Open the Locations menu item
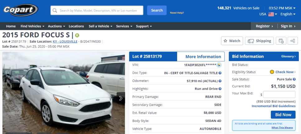301x134 pixels. click(x=76, y=26)
